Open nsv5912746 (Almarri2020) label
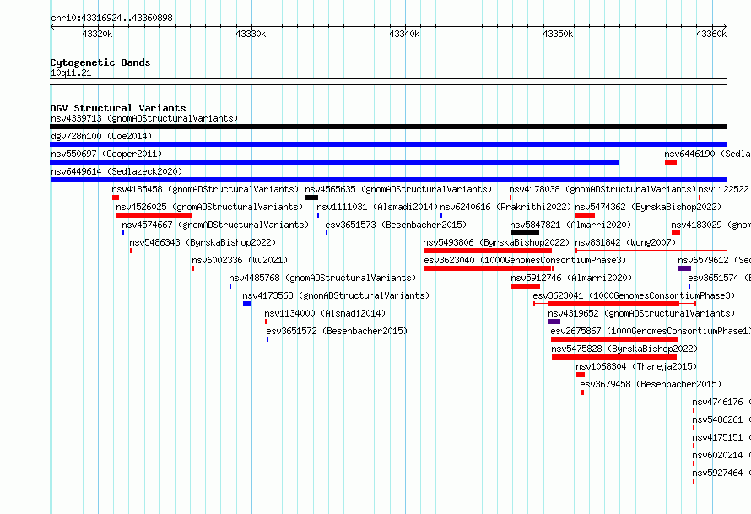This screenshot has height=514, width=751. tap(571, 278)
